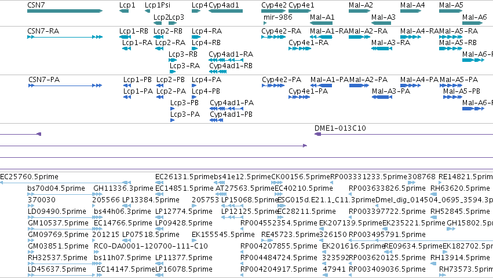Select the LD45637.5prime EST label
493x278 pixels.
click(x=57, y=270)
